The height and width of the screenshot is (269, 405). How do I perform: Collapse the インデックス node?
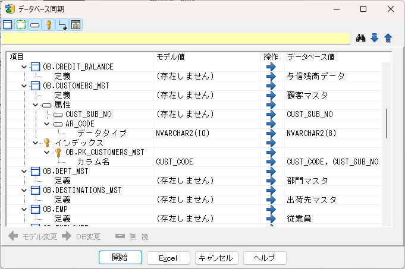pos(36,143)
